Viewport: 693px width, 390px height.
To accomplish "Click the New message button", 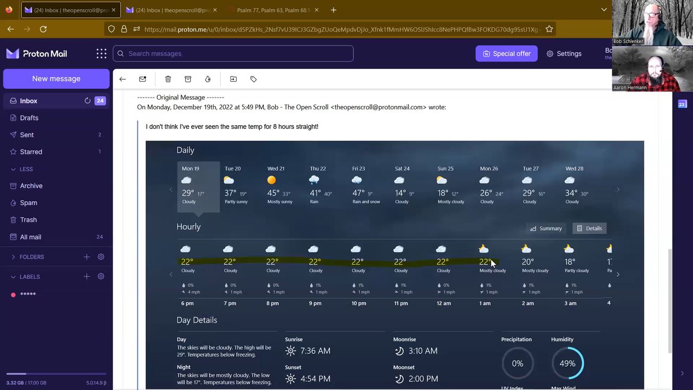I will click(56, 79).
